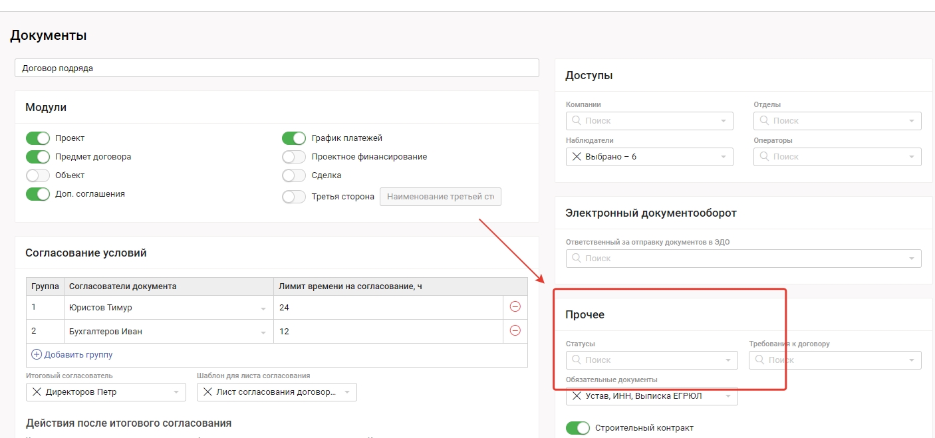
Task: Clear Директоров Петр using the X icon
Action: coord(37,392)
